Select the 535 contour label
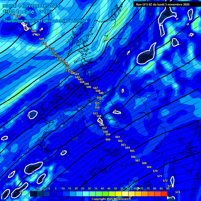 point(63,62)
